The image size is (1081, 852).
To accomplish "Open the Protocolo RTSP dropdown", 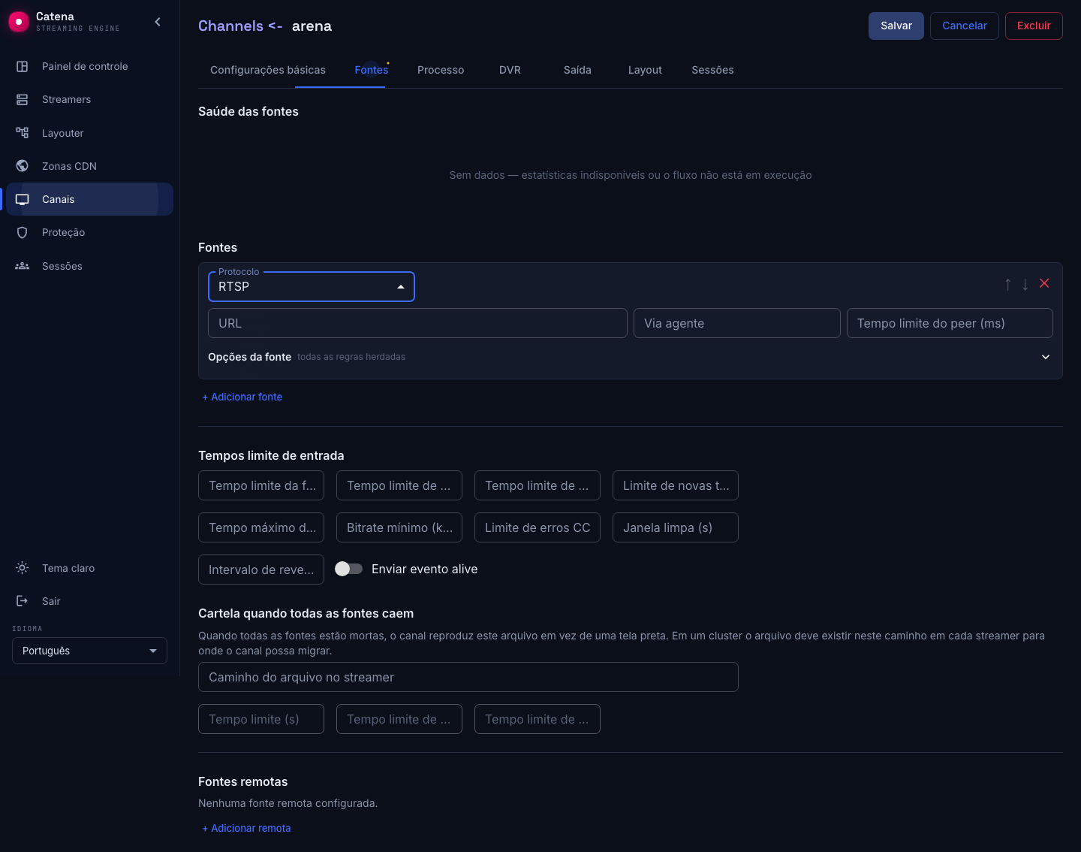I will tap(312, 286).
